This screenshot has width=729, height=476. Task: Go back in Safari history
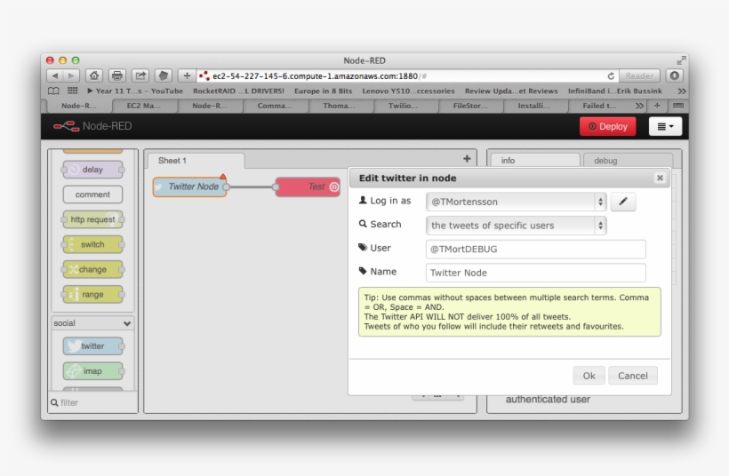click(x=55, y=75)
